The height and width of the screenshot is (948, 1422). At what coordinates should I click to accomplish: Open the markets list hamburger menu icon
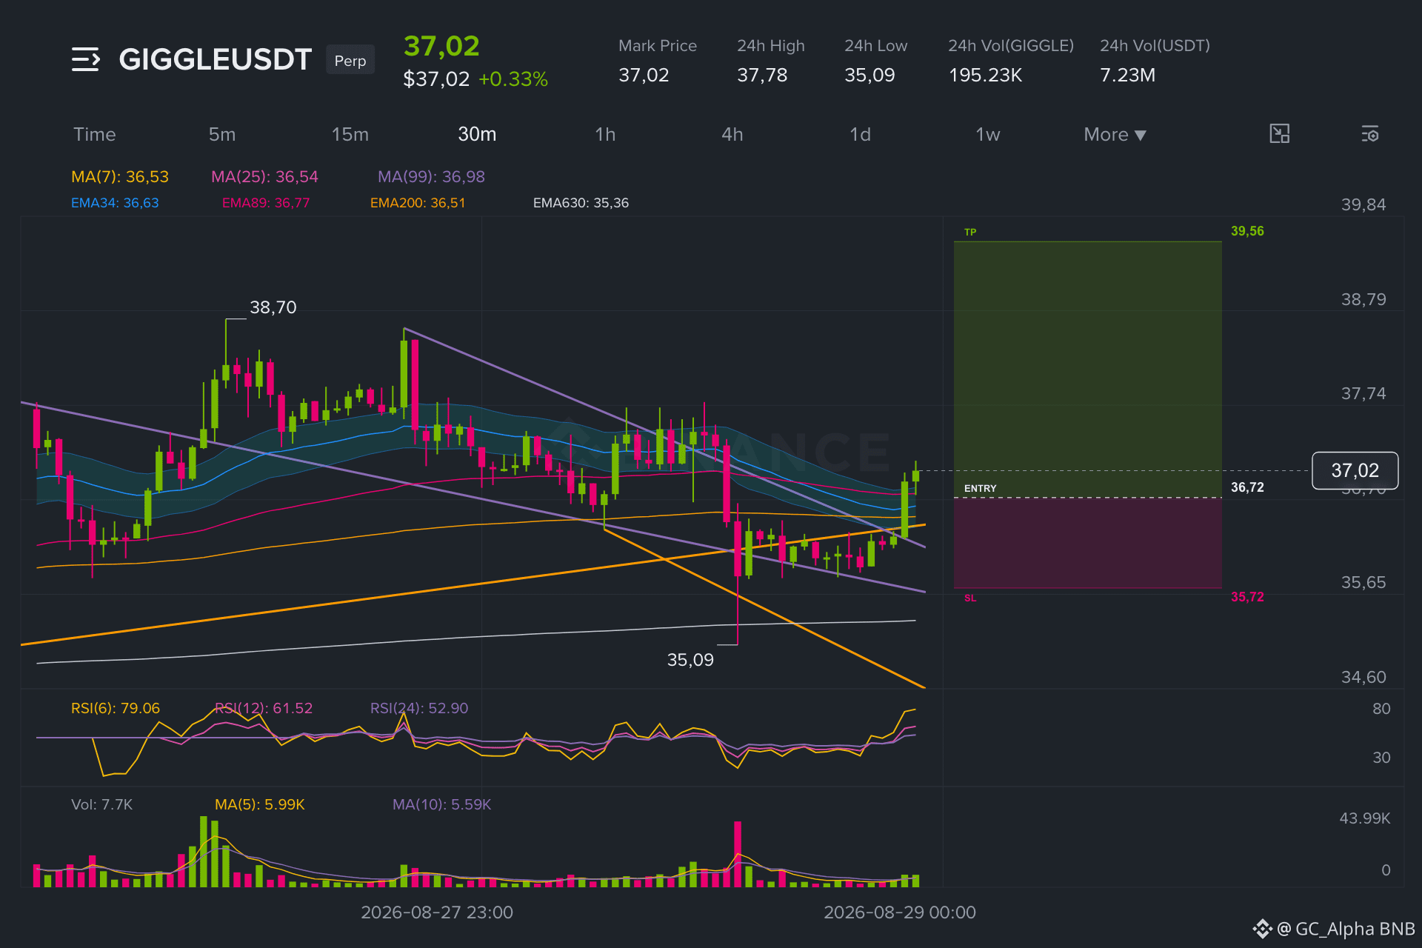85,59
